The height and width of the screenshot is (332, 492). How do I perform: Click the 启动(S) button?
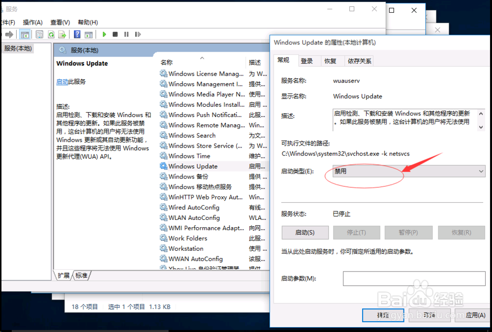(x=305, y=232)
